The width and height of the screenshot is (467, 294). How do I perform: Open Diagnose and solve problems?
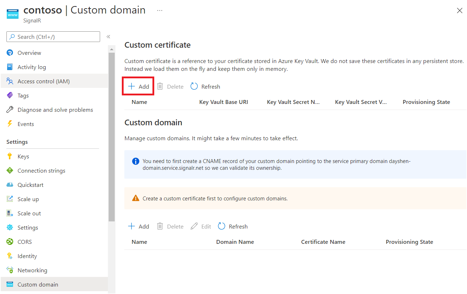(x=55, y=109)
